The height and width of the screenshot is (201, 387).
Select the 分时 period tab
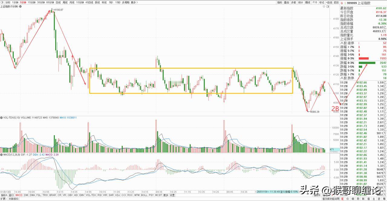click(8, 2)
